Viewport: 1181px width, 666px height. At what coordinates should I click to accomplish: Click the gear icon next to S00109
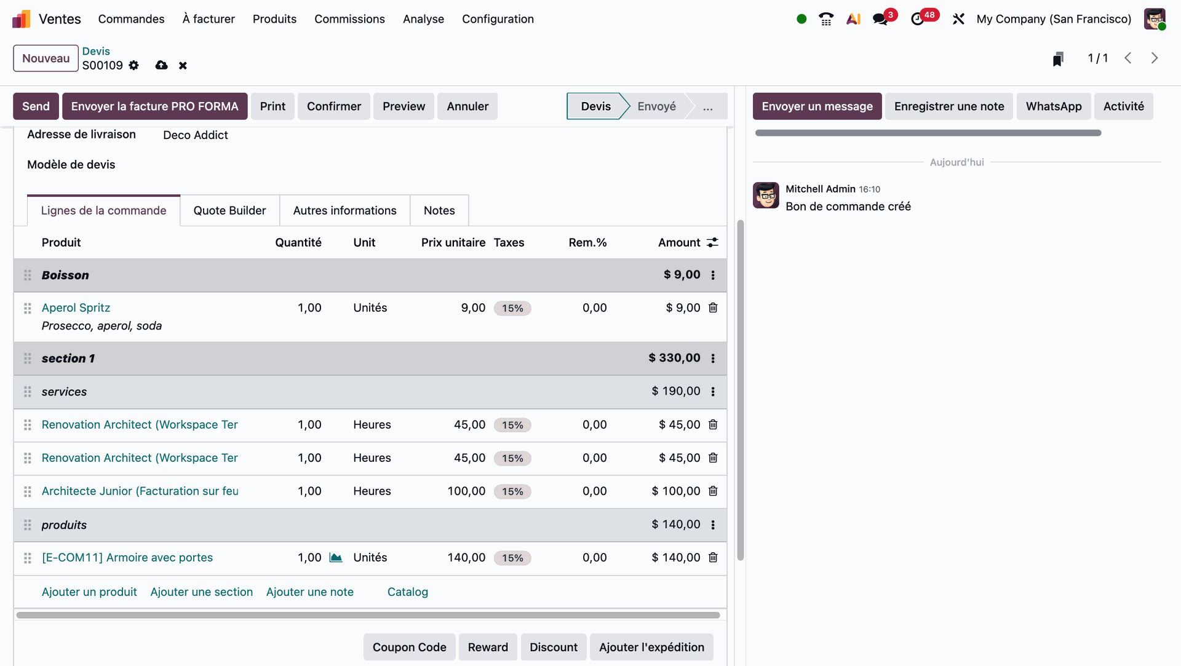pyautogui.click(x=133, y=65)
